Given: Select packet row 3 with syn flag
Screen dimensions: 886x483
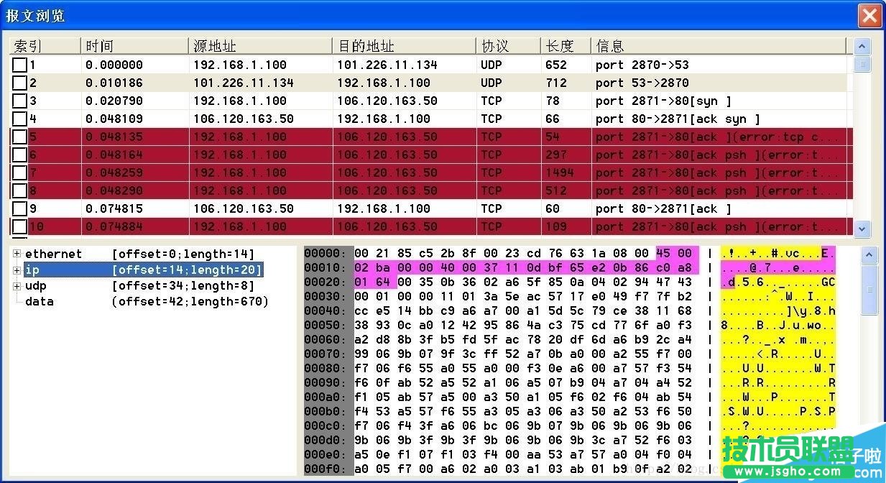Looking at the screenshot, I should click(x=359, y=101).
